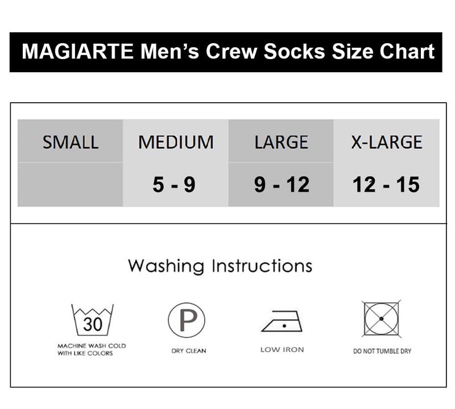Screen dimensions: 455x409
Task: Click the machine wash 30 icon
Action: pos(92,320)
